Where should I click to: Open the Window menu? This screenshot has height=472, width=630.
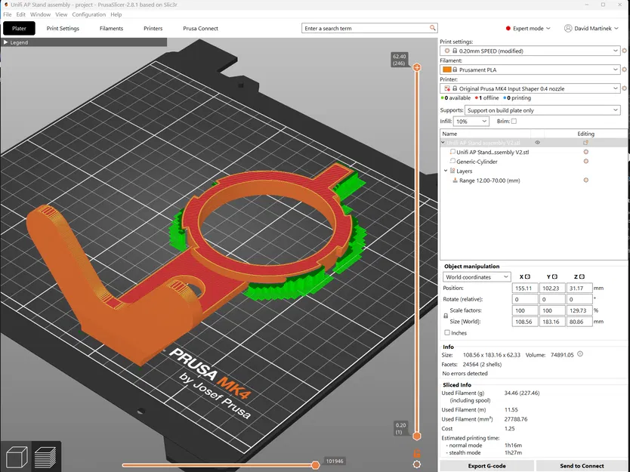41,14
